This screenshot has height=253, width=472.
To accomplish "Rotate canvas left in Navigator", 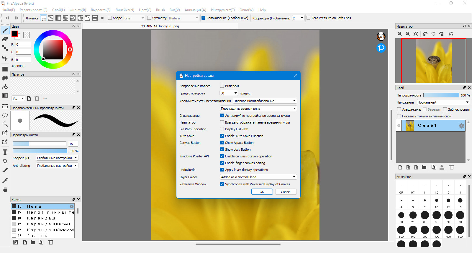I will click(x=425, y=34).
